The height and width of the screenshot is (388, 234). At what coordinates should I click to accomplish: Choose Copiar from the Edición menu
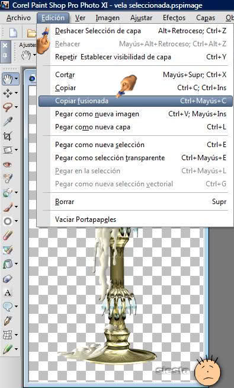[136, 88]
